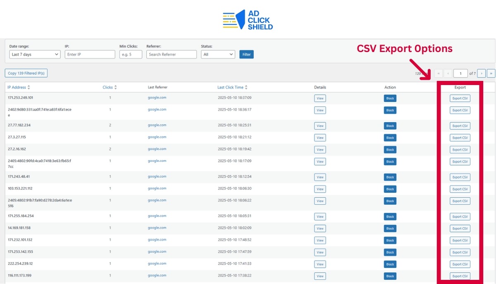View details for 222.254.239.12
The height and width of the screenshot is (284, 496).
coord(320,264)
